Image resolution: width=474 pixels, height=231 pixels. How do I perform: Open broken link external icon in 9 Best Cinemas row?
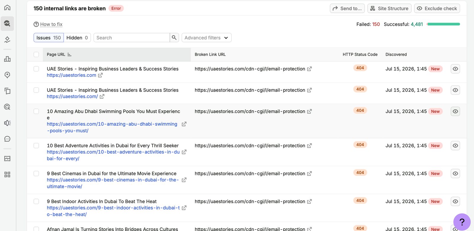click(309, 174)
